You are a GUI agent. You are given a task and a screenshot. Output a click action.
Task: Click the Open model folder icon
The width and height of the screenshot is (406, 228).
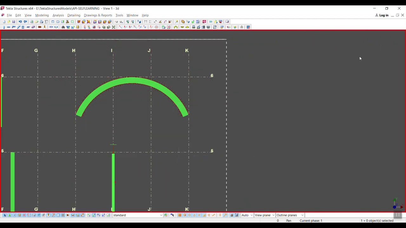[x=9, y=22]
